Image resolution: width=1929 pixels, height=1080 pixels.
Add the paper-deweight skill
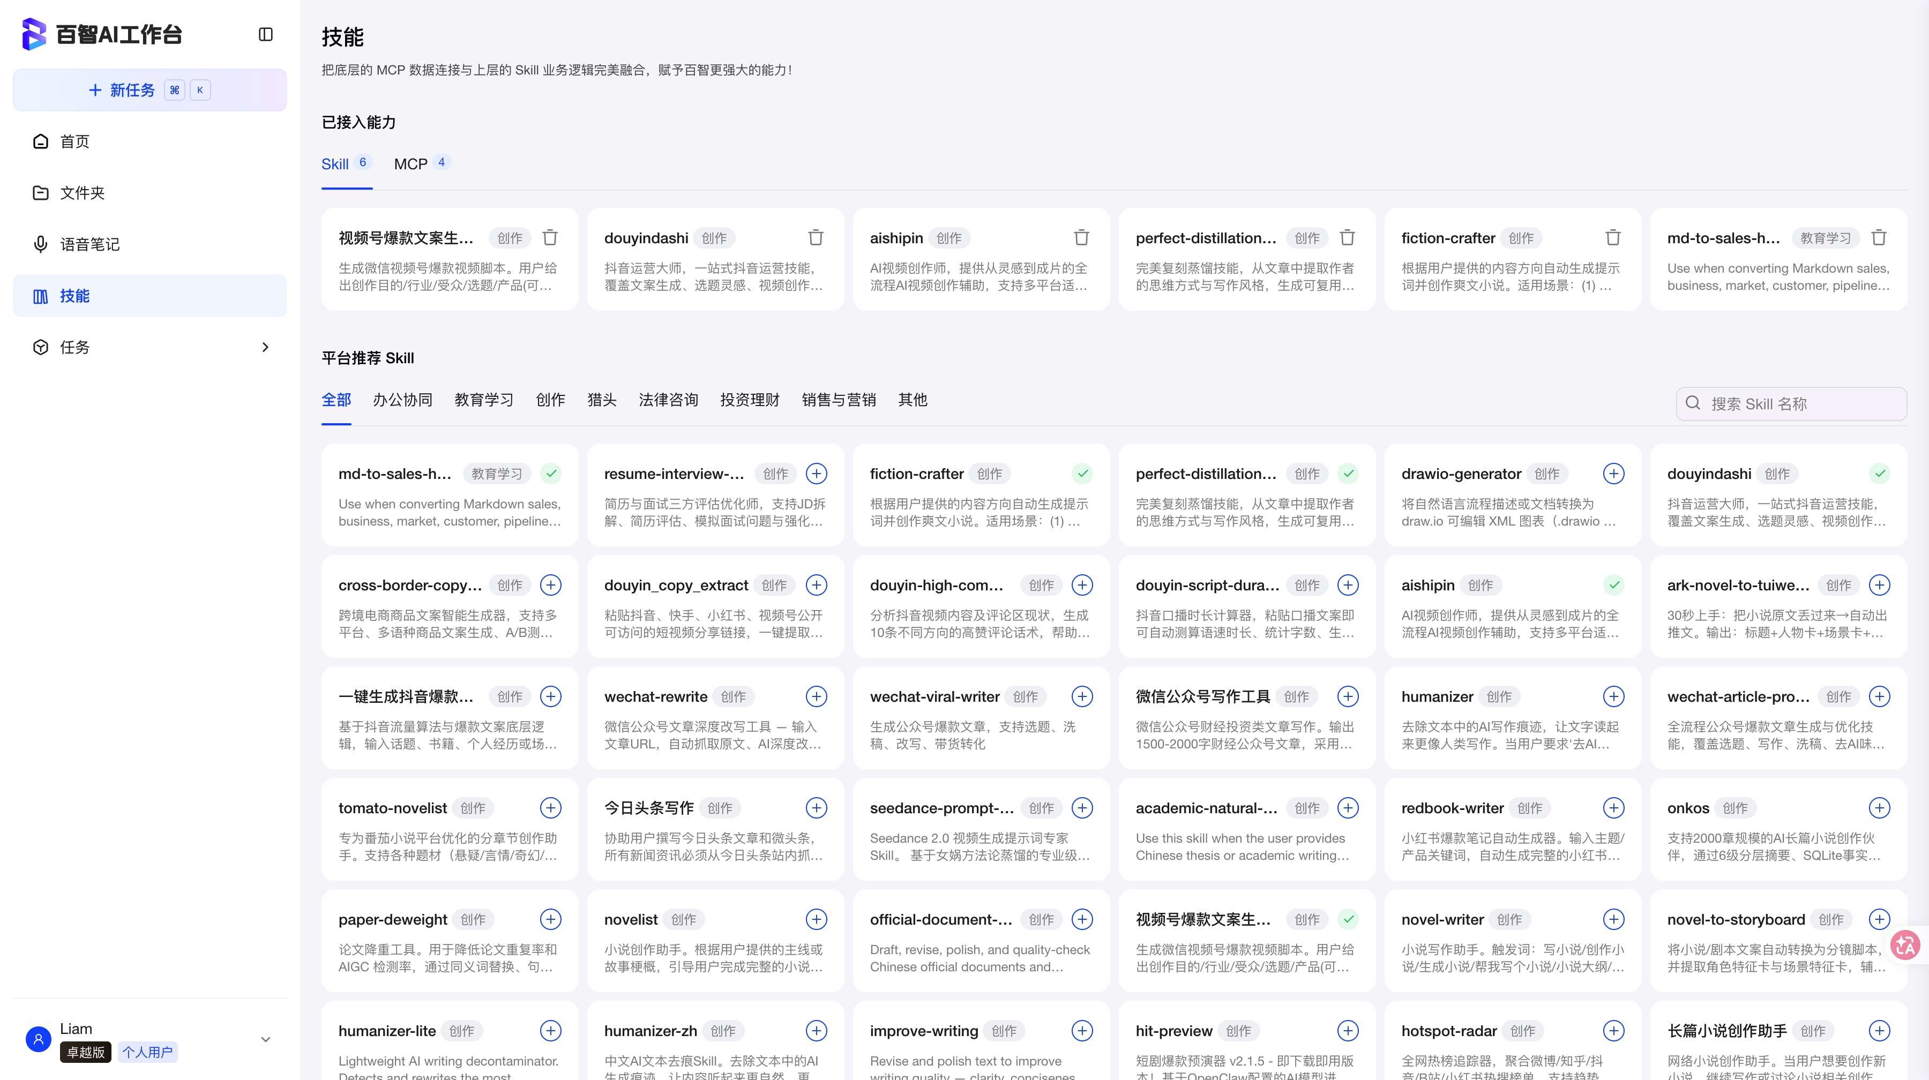coord(550,920)
